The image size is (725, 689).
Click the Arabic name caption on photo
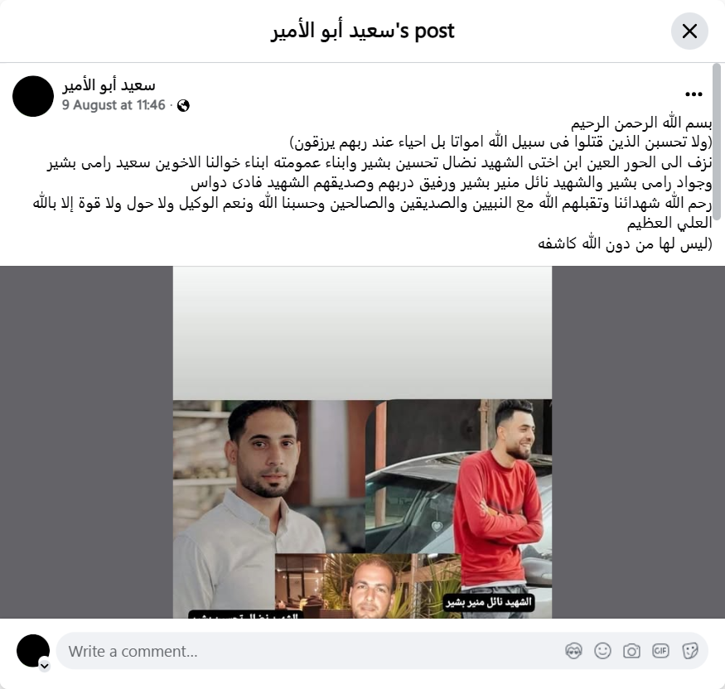pos(489,602)
